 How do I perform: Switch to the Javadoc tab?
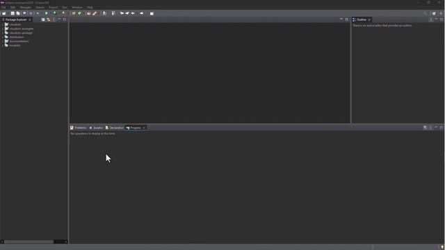coord(96,128)
